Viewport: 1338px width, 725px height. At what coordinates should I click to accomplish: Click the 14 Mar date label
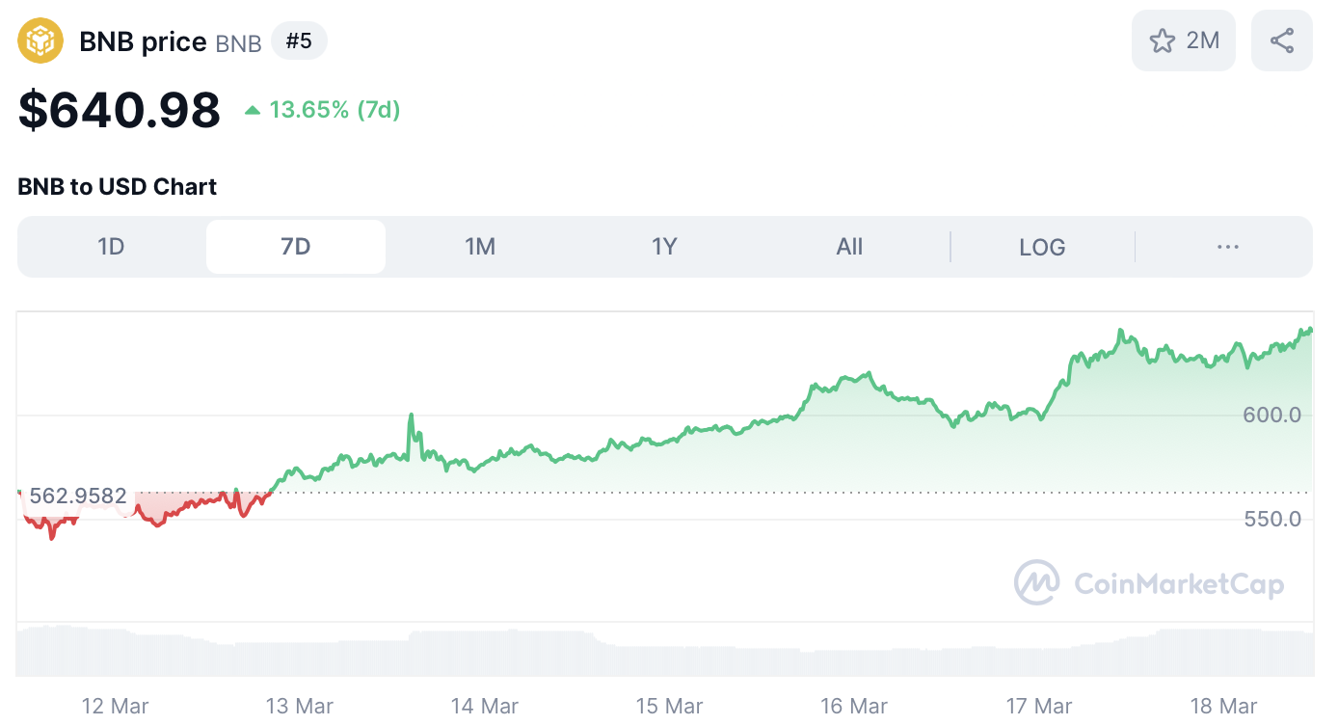click(x=485, y=706)
